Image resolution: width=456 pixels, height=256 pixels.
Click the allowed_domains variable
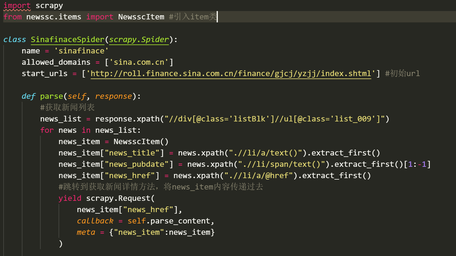click(56, 62)
